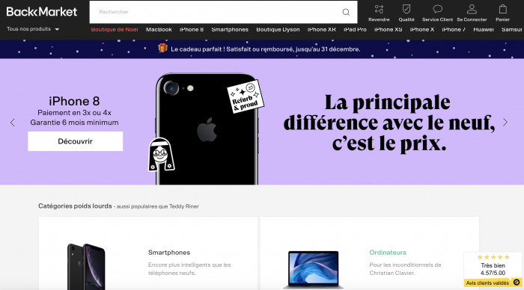Open the Panier shopping bag
The width and height of the screenshot is (524, 290).
(x=502, y=9)
